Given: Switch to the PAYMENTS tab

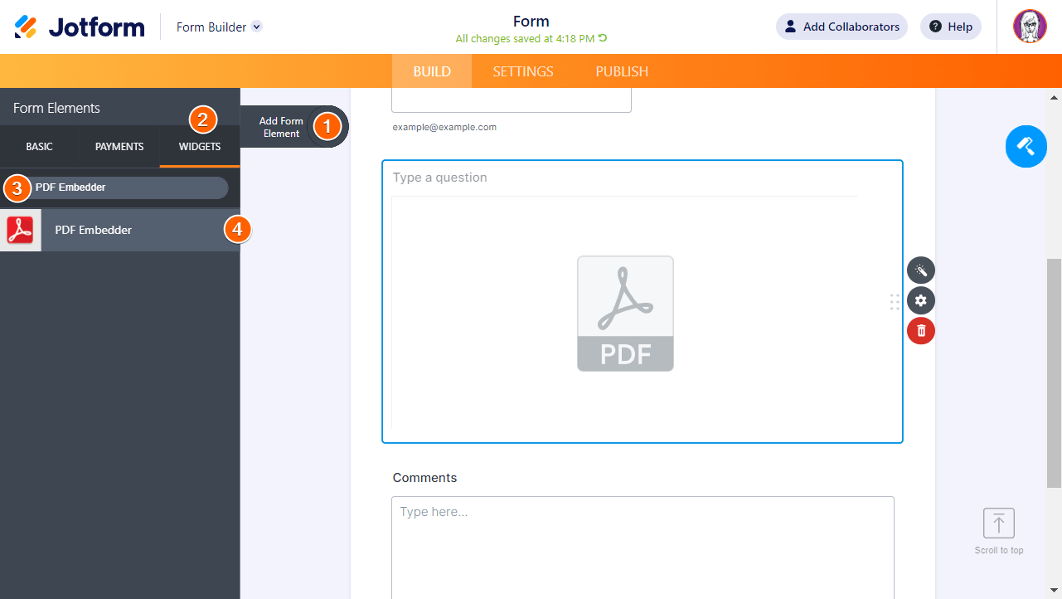Looking at the screenshot, I should 119,147.
